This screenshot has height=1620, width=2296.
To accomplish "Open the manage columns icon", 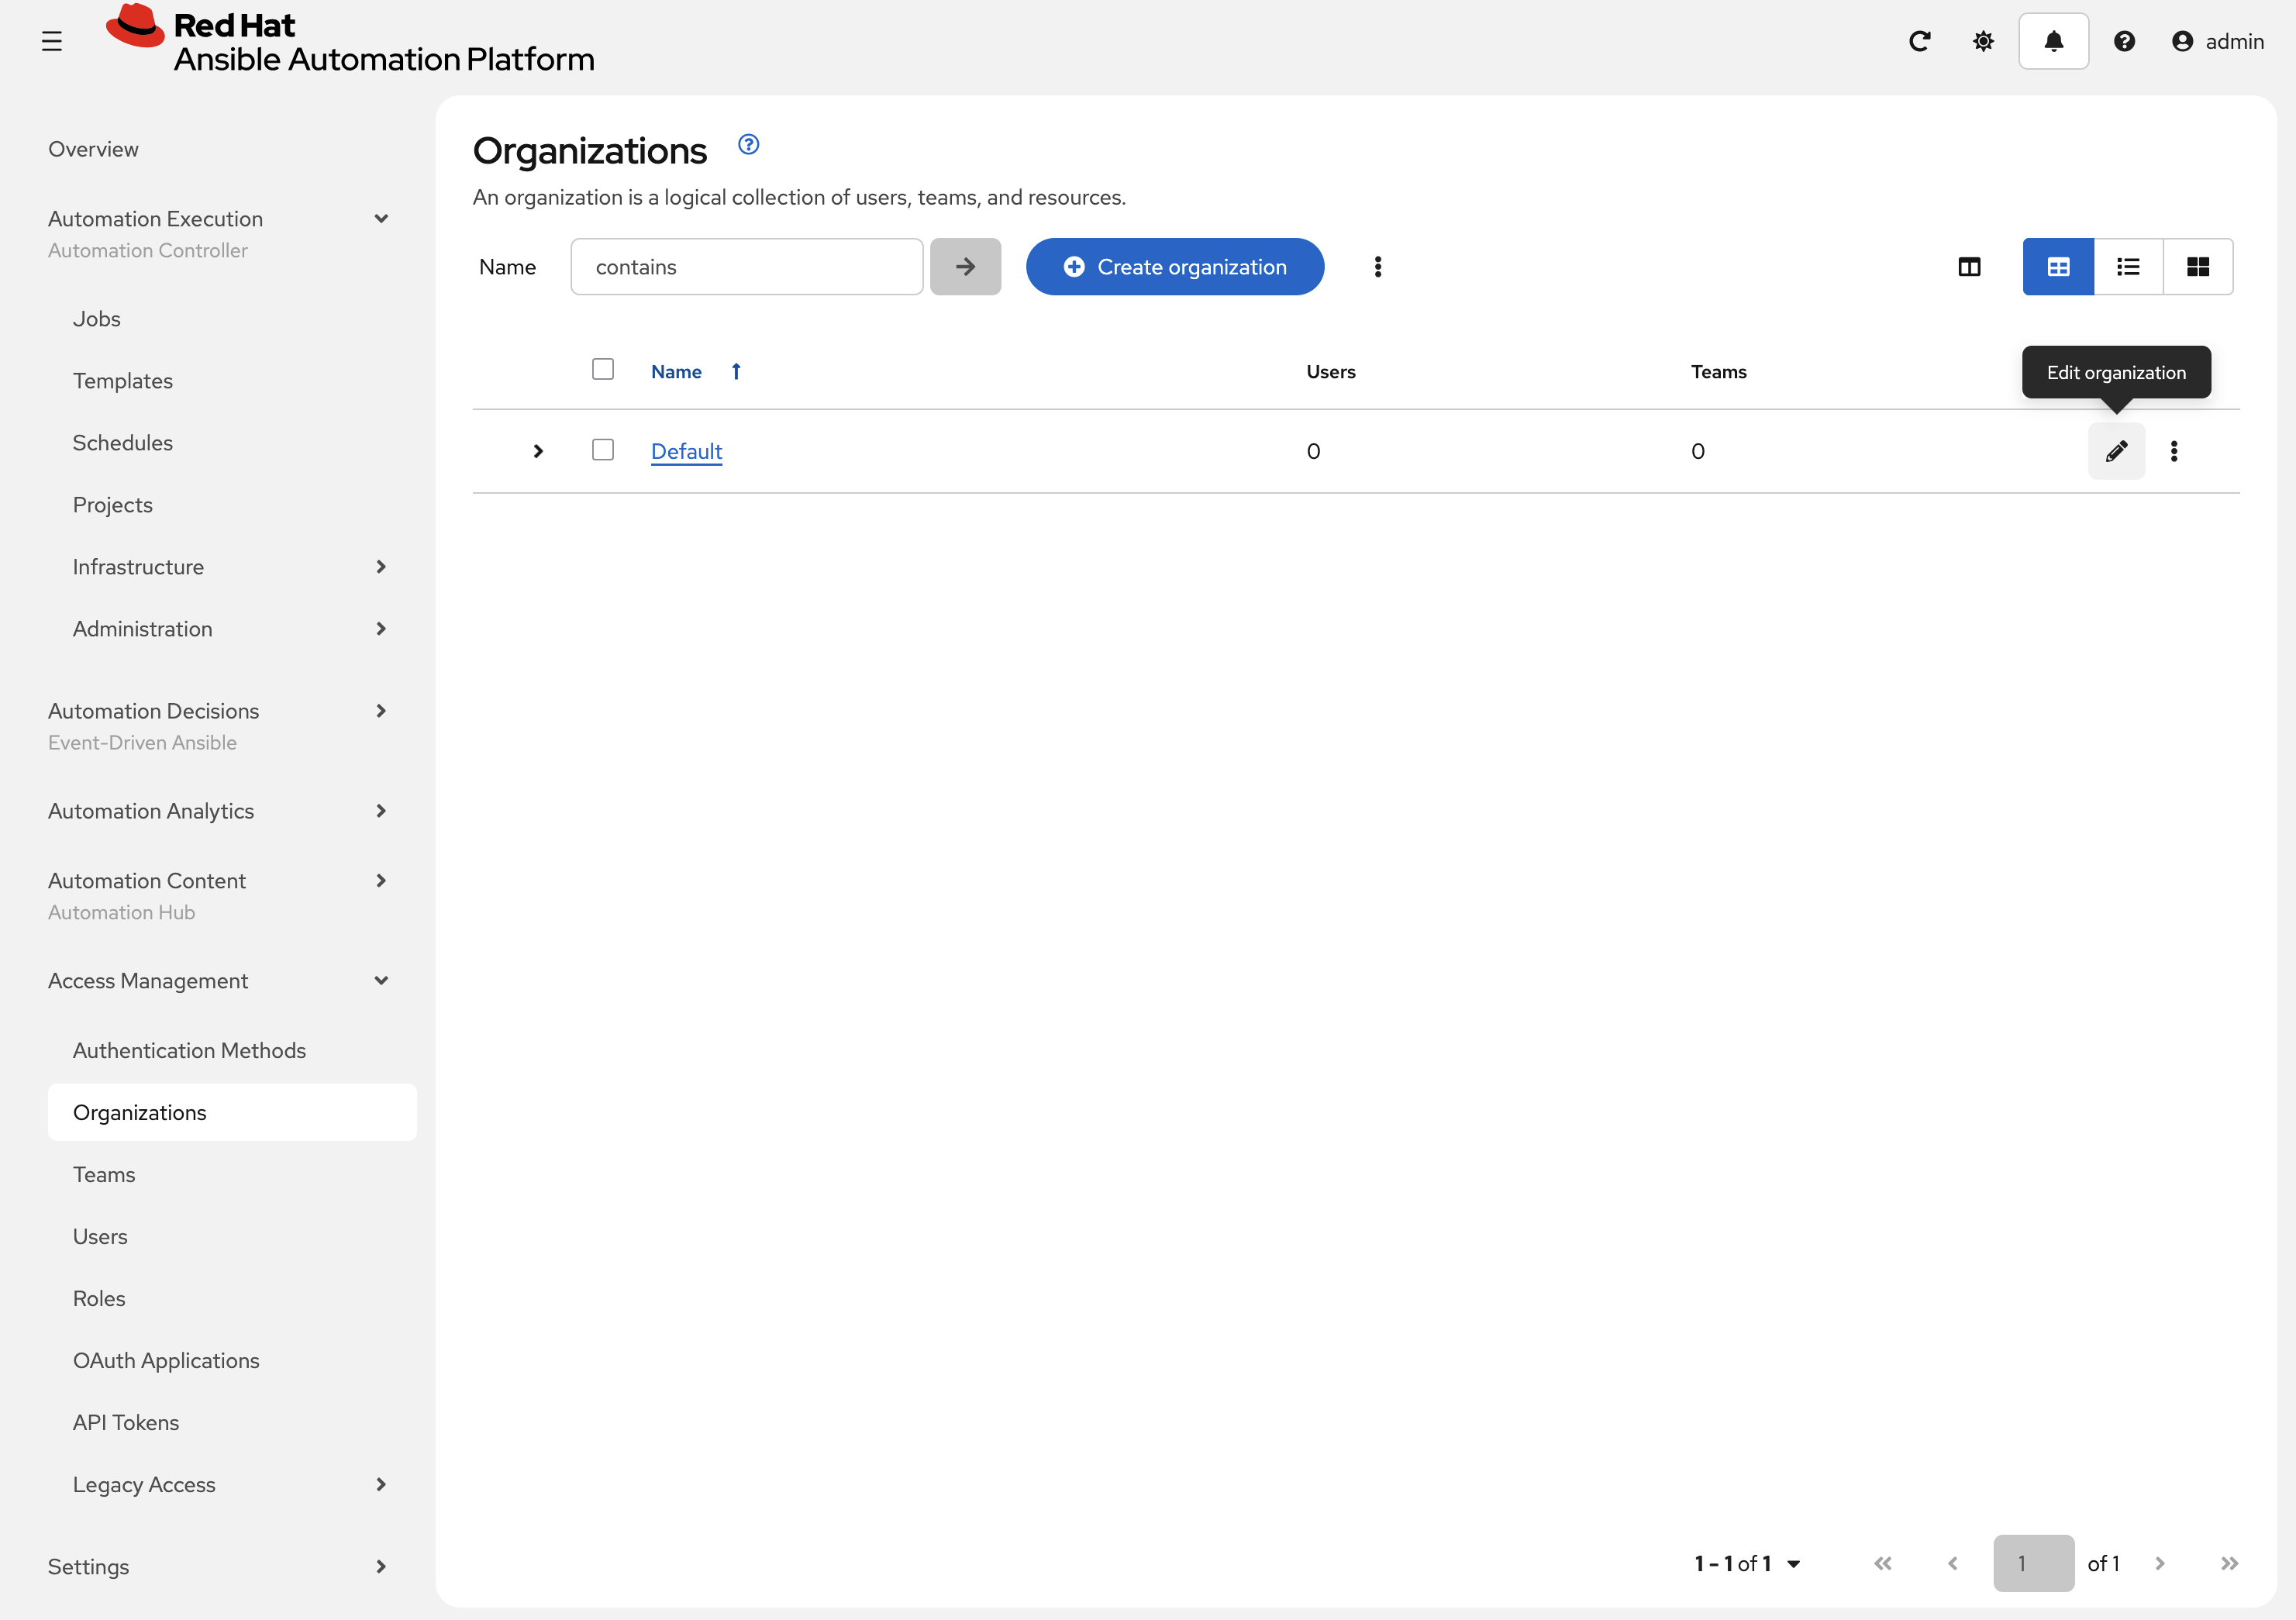I will pos(1969,266).
